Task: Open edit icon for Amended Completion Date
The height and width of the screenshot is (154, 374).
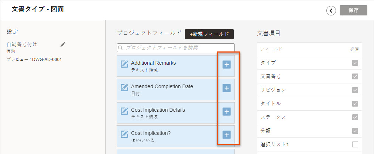Action: click(x=124, y=87)
